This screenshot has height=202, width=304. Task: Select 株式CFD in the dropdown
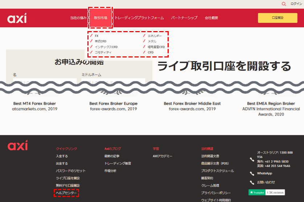point(100,41)
